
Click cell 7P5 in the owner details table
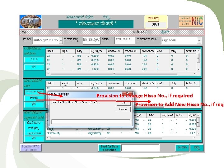(x=137, y=133)
